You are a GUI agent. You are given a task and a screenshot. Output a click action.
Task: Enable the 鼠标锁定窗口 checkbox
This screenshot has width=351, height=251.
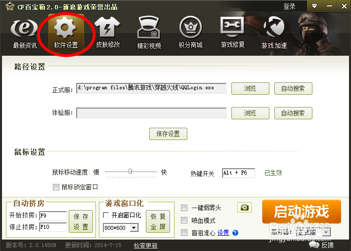[x=56, y=187]
